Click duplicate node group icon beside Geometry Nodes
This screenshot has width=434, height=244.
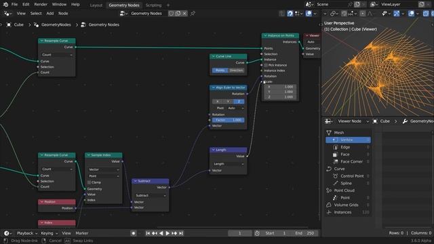tap(178, 14)
